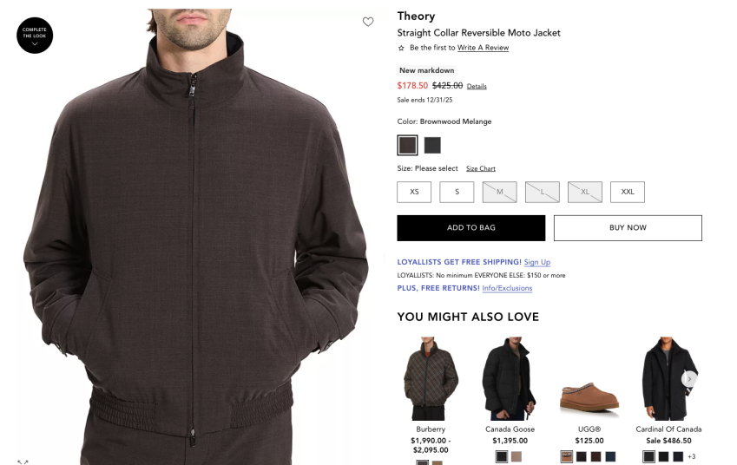The height and width of the screenshot is (465, 737).
Task: Click the review star icon
Action: click(401, 48)
